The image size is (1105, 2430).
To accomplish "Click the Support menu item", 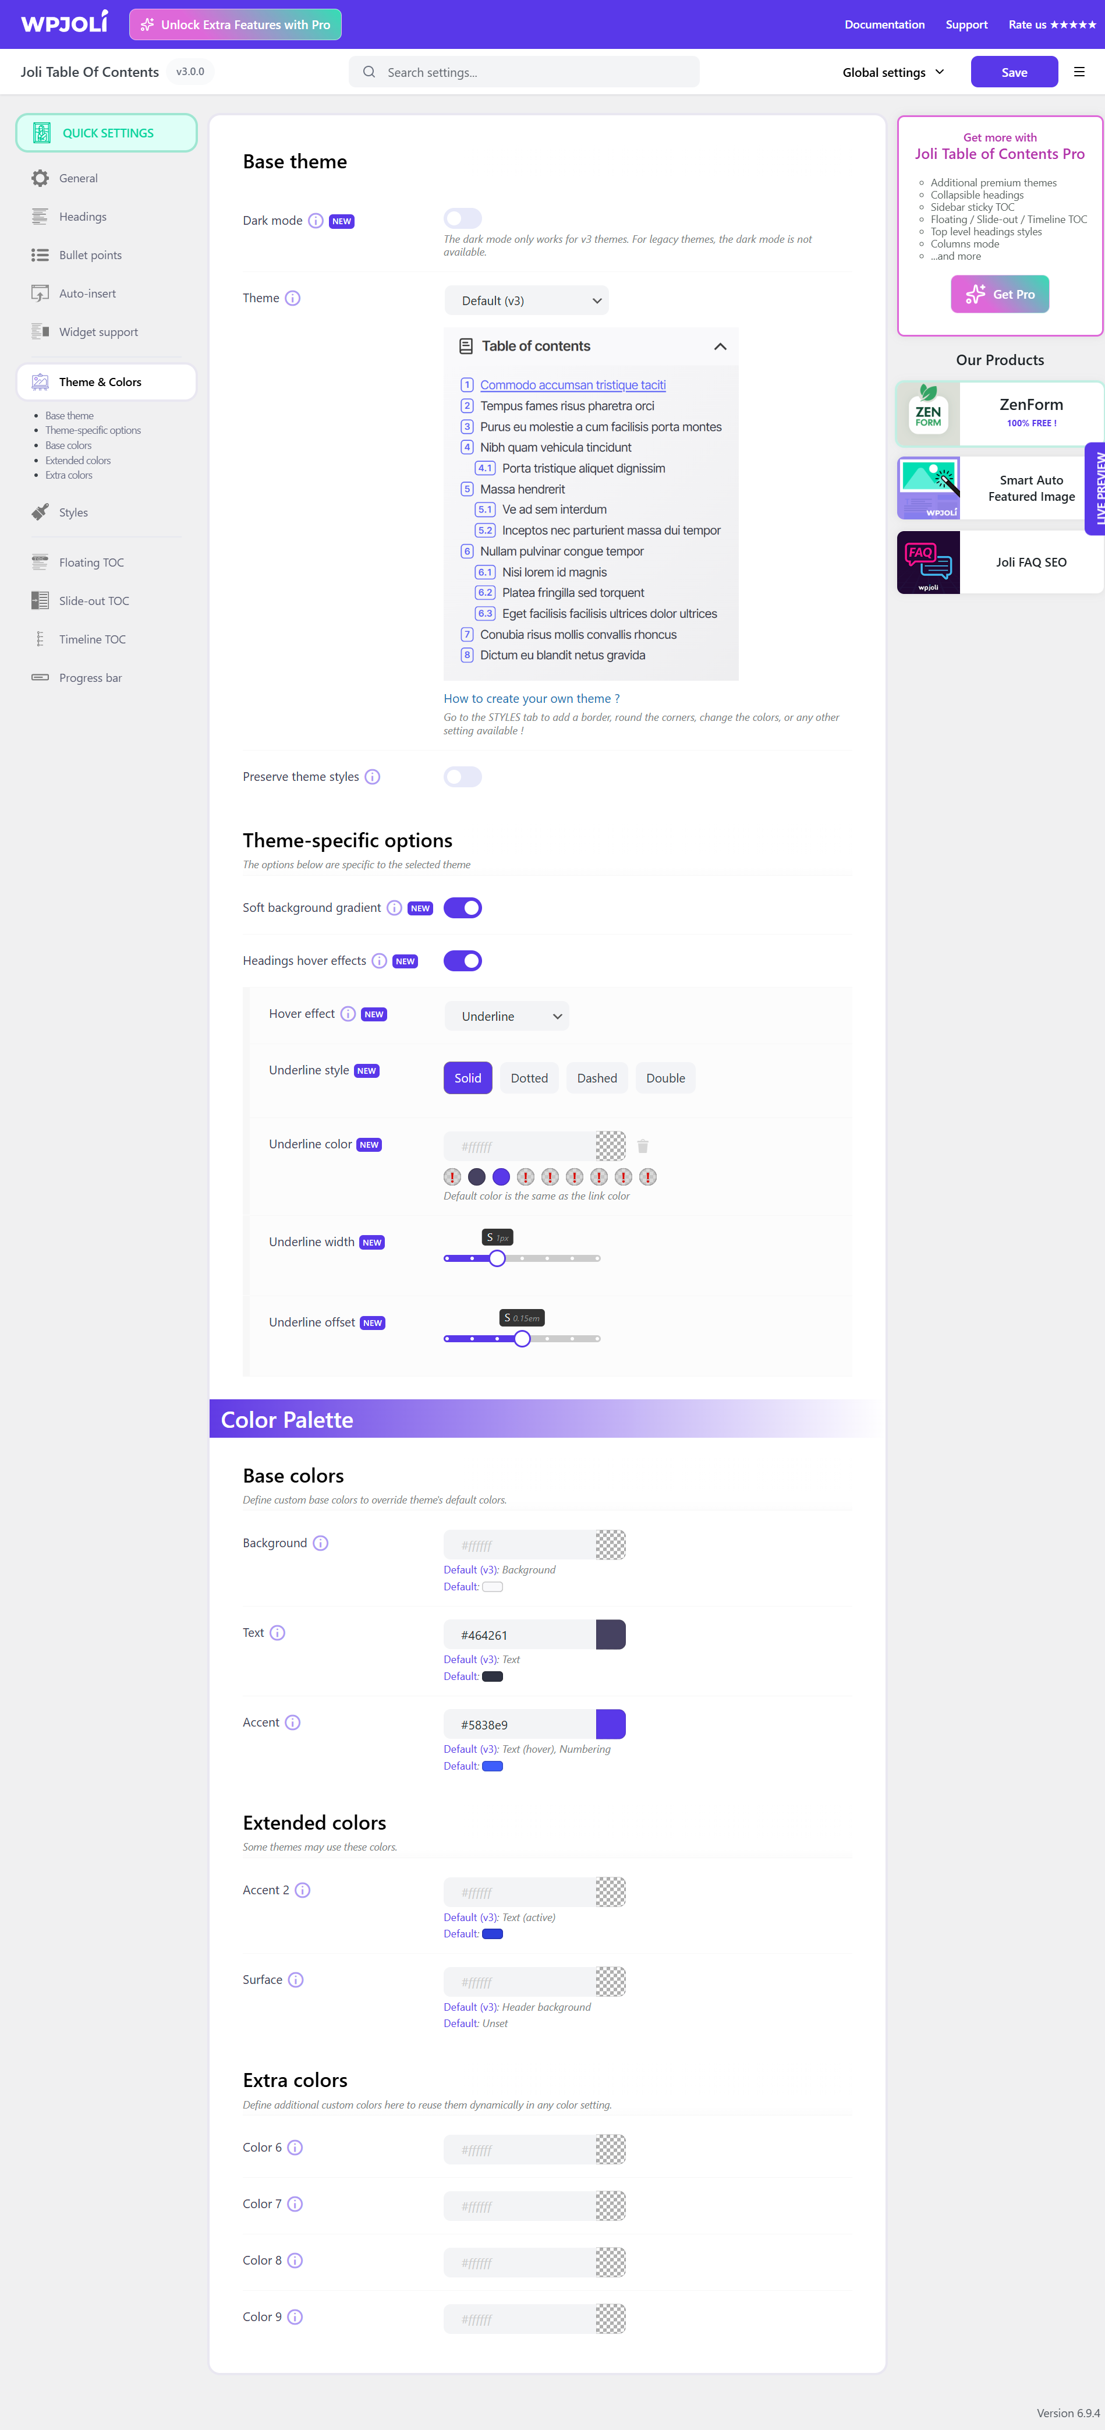I will (x=965, y=24).
